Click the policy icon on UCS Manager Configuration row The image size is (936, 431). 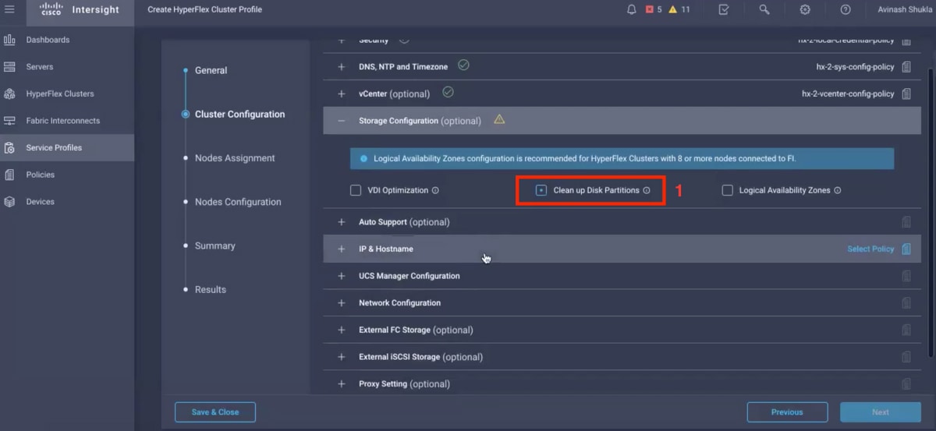pyautogui.click(x=906, y=276)
